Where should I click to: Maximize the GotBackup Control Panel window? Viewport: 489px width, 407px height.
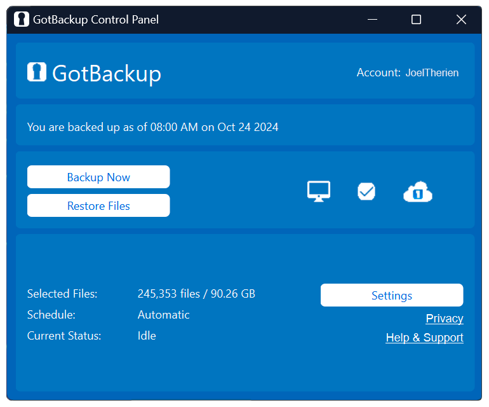[x=416, y=19]
